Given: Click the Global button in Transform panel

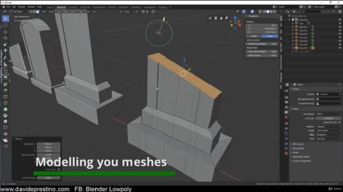Looking at the screenshot, I should (x=254, y=36).
